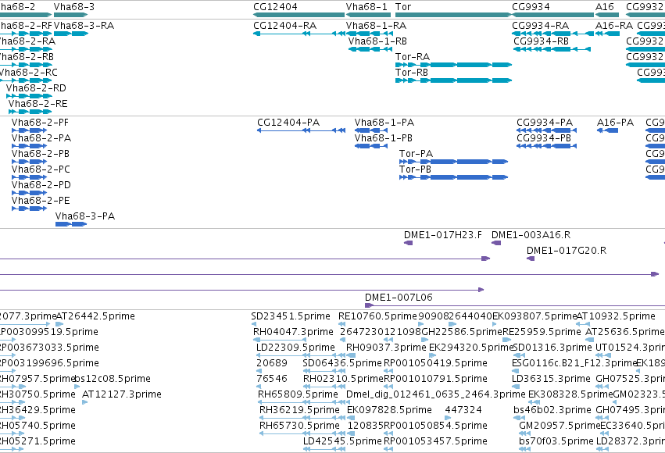Click protein Vha68-2-PD
Image resolution: width=665 pixels, height=453 pixels.
[41, 185]
